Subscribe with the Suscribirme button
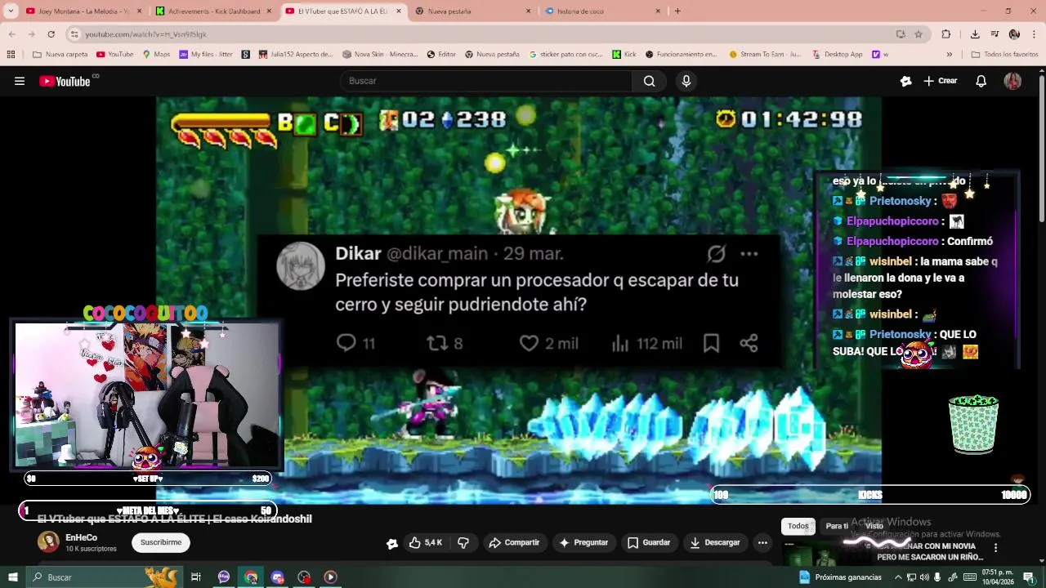This screenshot has height=588, width=1046. point(161,542)
